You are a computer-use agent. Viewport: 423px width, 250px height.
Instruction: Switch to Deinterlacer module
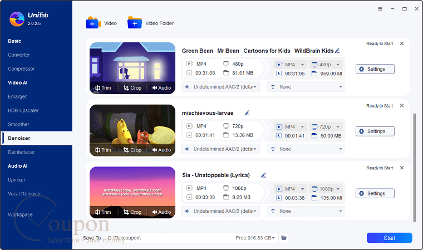pyautogui.click(x=21, y=152)
